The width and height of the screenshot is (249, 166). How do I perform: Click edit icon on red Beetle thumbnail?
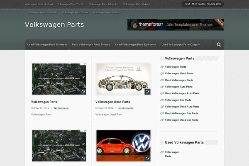coord(147,159)
